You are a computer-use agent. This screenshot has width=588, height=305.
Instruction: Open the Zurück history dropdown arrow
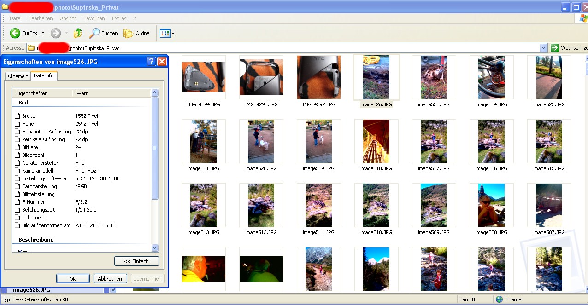pyautogui.click(x=43, y=33)
